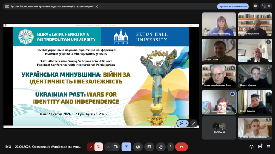Open the three-dot more options menu

pyautogui.click(x=170, y=147)
